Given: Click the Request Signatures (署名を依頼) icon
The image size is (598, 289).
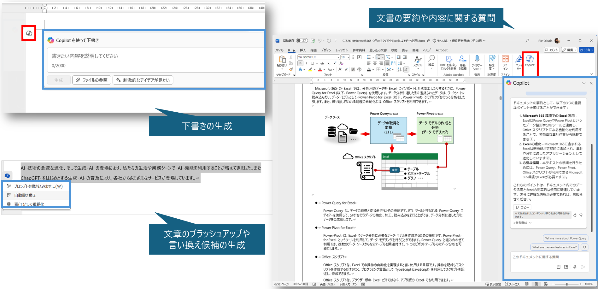Looking at the screenshot, I should click(x=463, y=62).
